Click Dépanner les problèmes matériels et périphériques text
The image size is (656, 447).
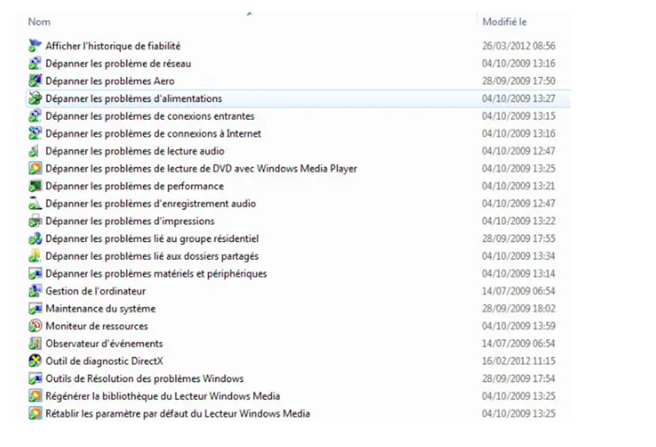[x=156, y=274]
